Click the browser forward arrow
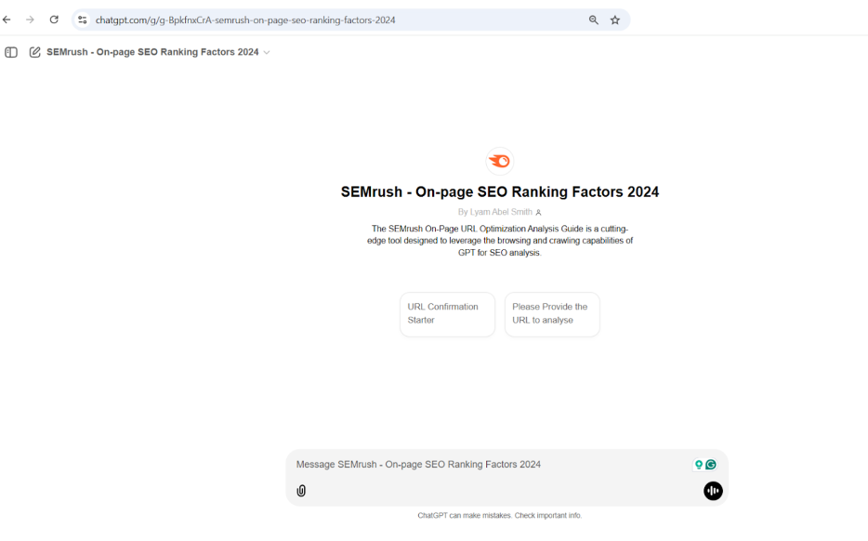 point(30,20)
